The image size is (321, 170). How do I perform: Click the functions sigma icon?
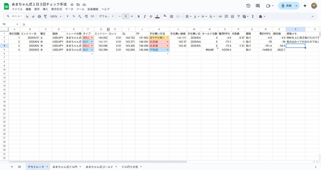point(253,16)
